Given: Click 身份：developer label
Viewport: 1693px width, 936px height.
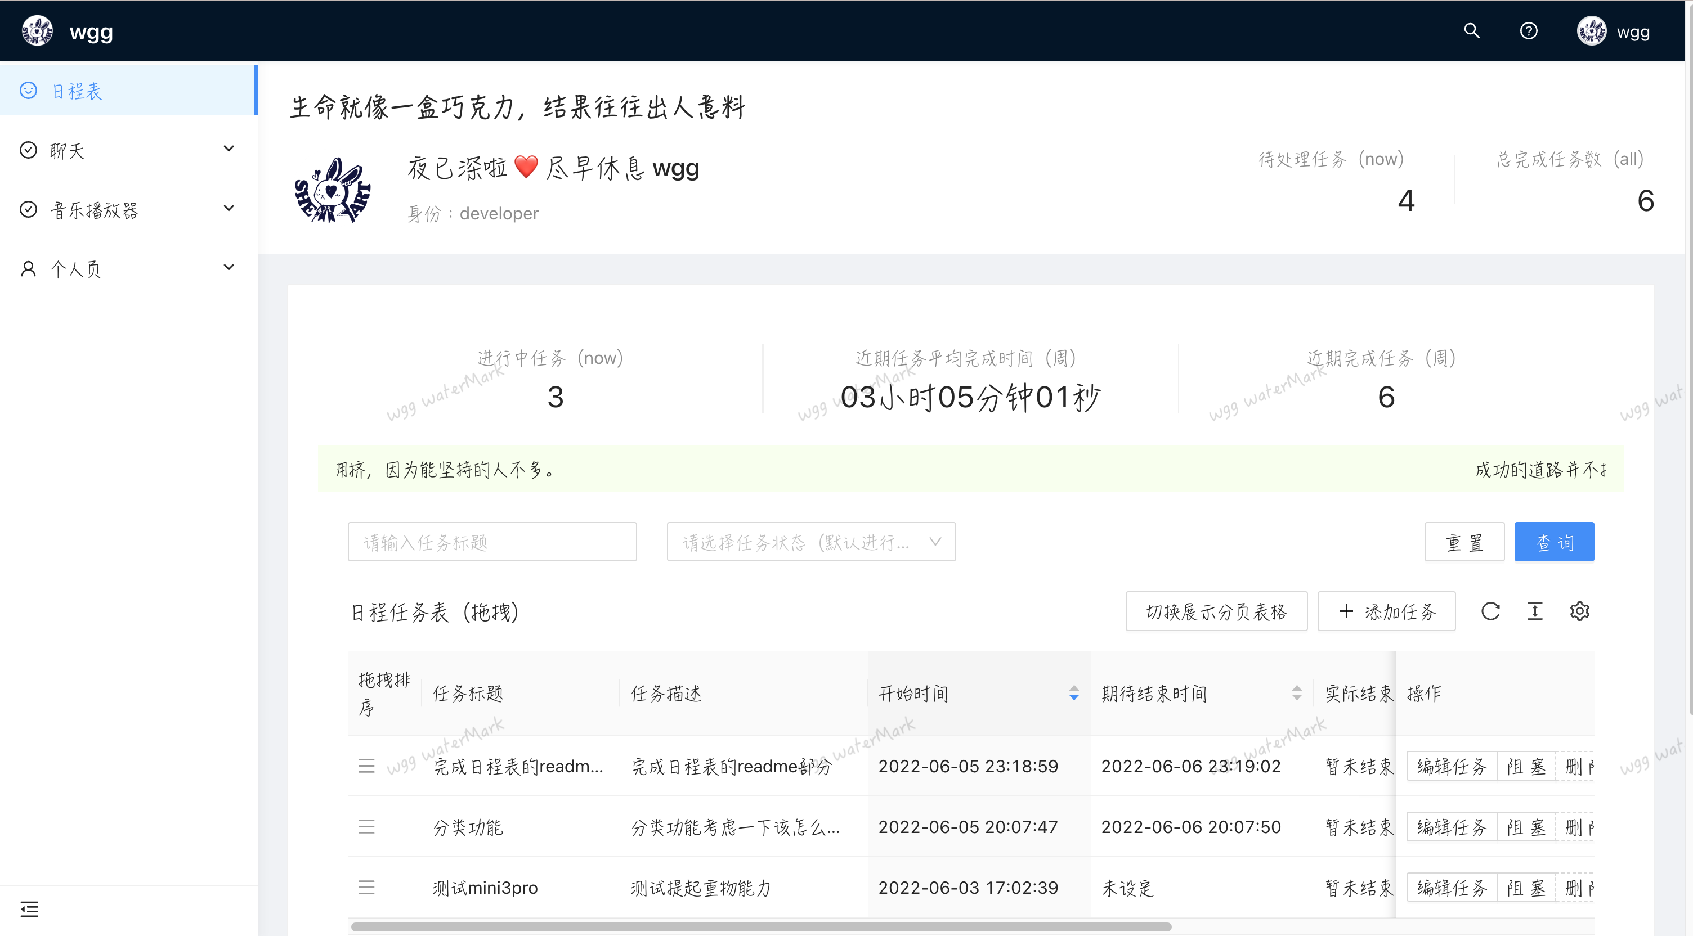Looking at the screenshot, I should pos(473,214).
